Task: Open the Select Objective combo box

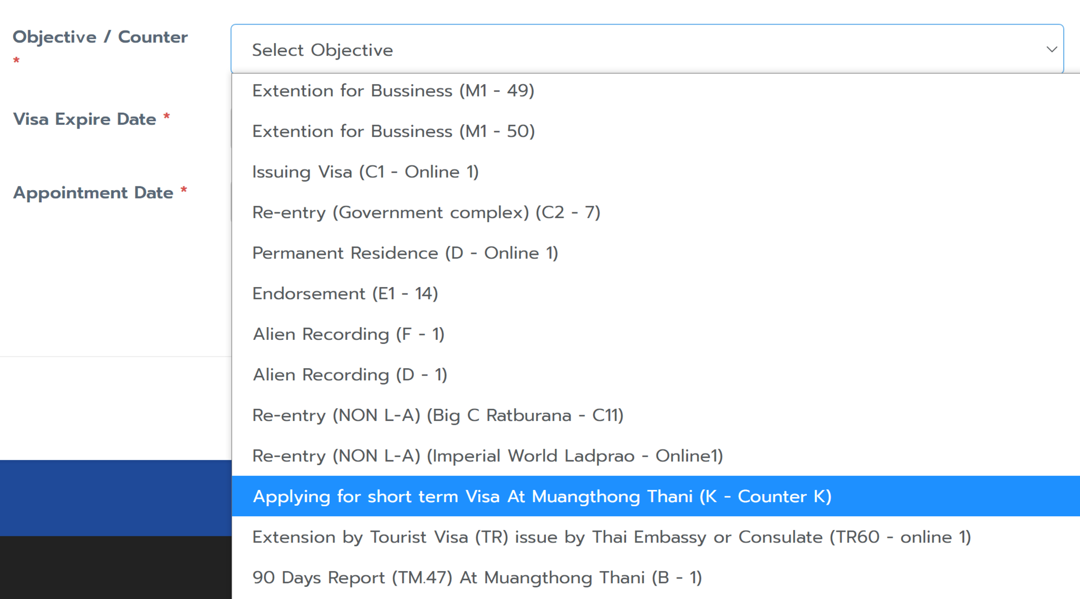Action: [x=633, y=50]
